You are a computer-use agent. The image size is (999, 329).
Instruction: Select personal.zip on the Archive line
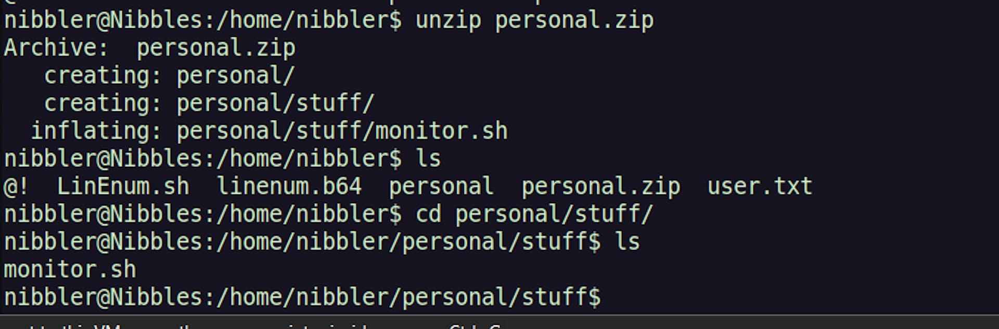click(x=216, y=48)
